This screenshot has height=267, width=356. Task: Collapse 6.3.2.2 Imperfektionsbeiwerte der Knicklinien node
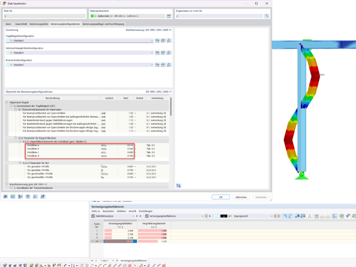click(x=20, y=141)
